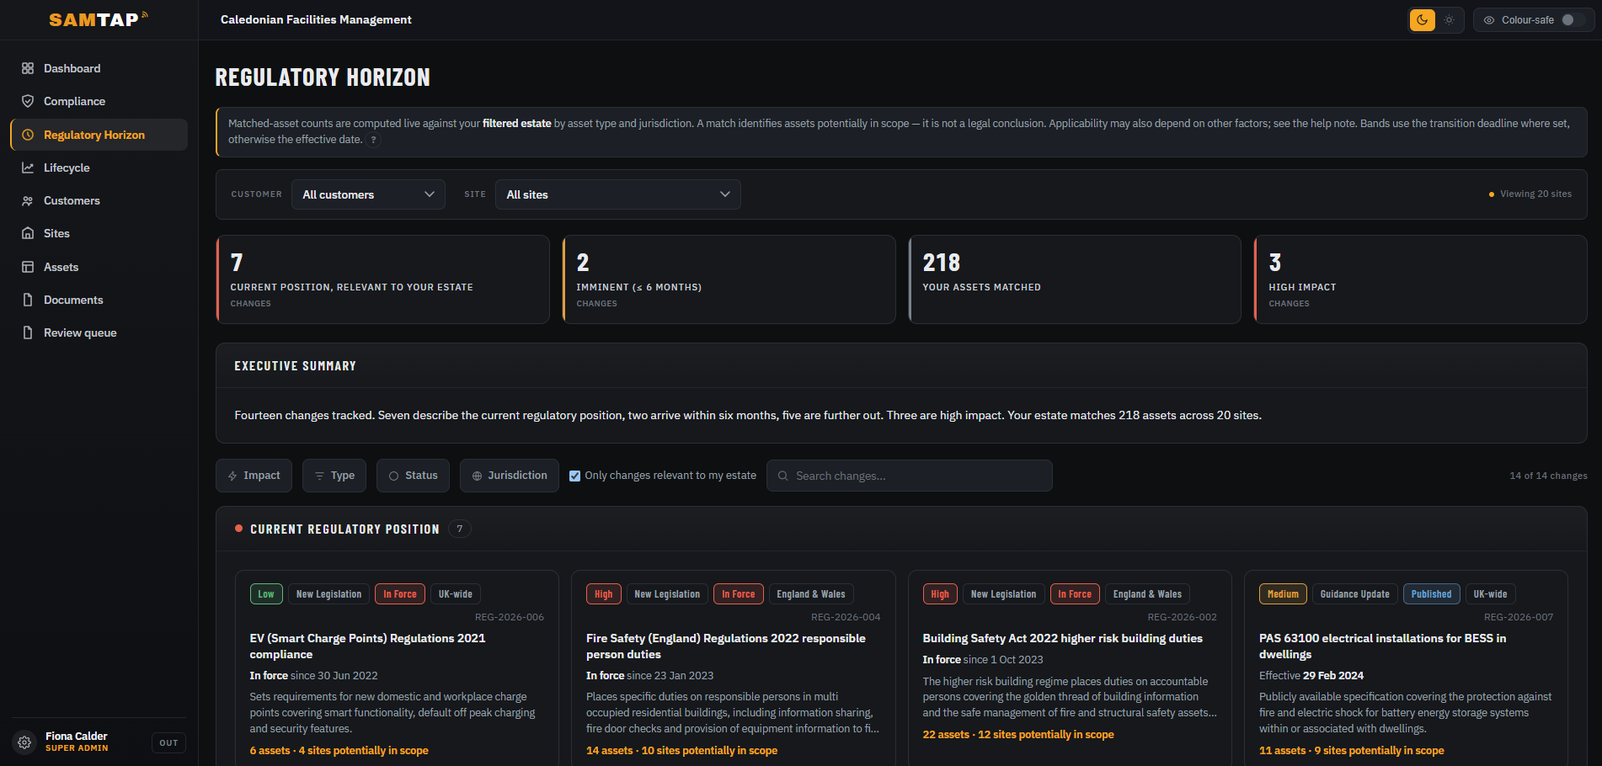Image resolution: width=1602 pixels, height=766 pixels.
Task: Click the OUT sign-out button
Action: 168,742
